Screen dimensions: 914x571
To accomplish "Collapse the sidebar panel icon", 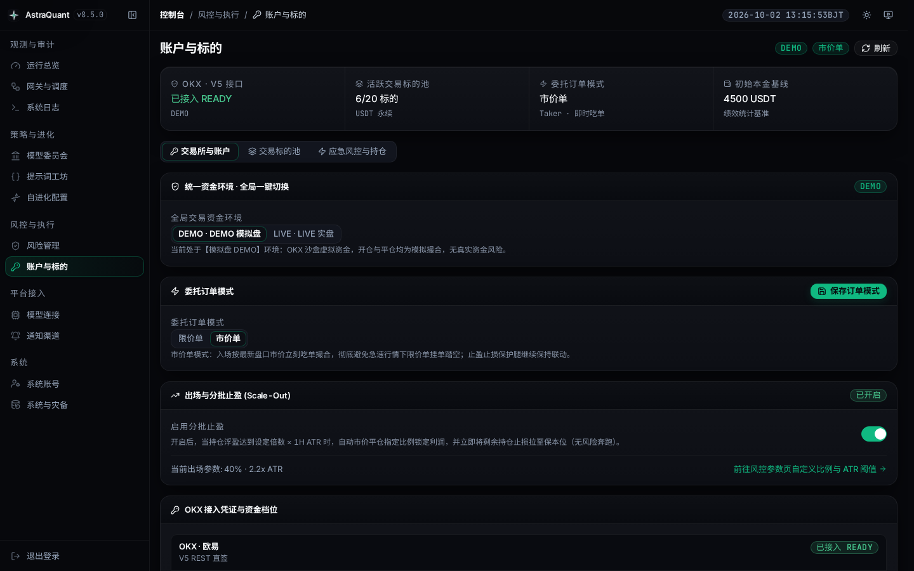I will [132, 15].
